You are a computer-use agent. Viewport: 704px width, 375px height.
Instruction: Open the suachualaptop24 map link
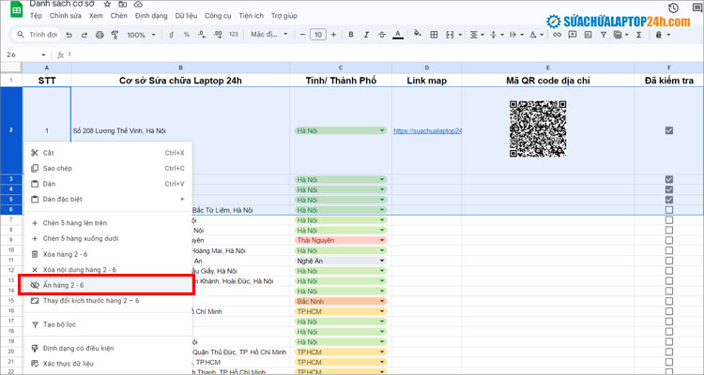pos(427,130)
